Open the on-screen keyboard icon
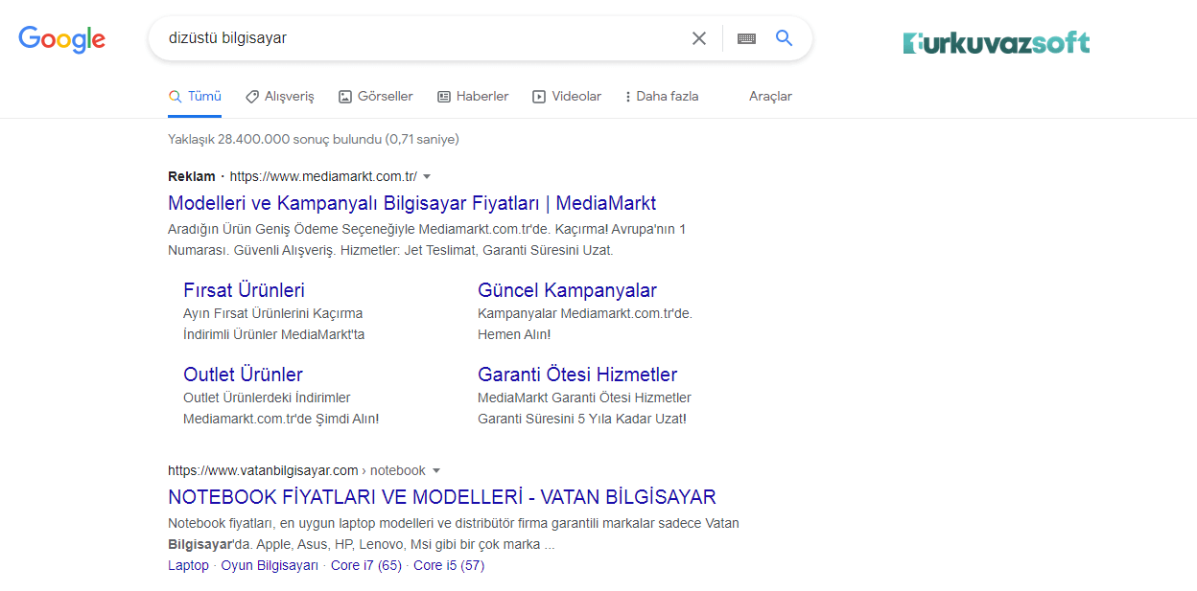Viewport: 1197px width, 591px height. point(746,38)
